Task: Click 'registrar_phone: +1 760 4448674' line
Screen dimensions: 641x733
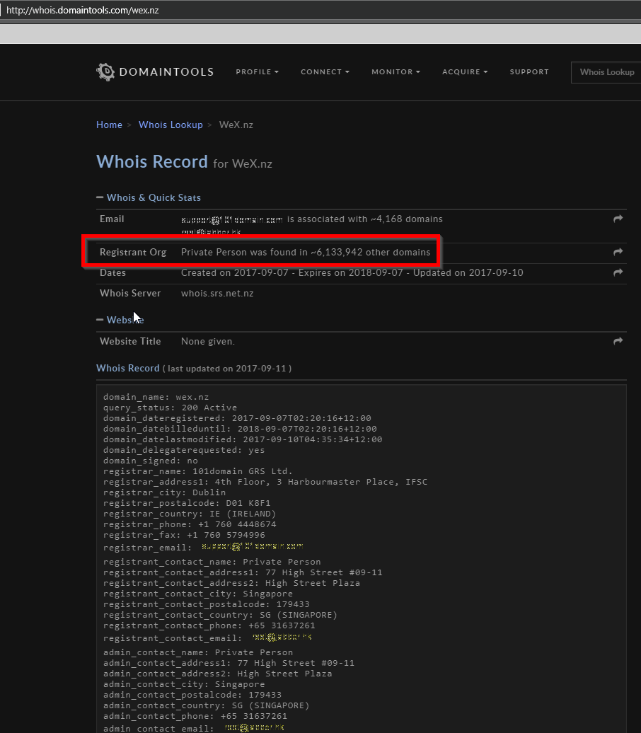Action: coord(190,524)
